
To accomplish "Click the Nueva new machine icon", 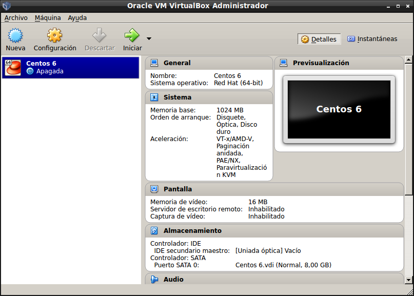I will click(15, 35).
